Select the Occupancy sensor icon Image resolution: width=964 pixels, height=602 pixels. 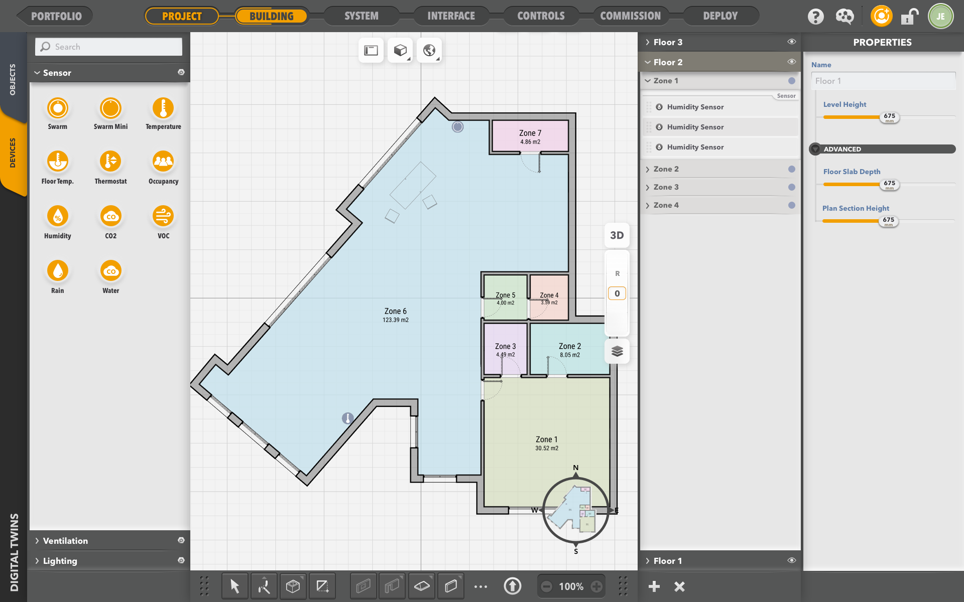163,162
